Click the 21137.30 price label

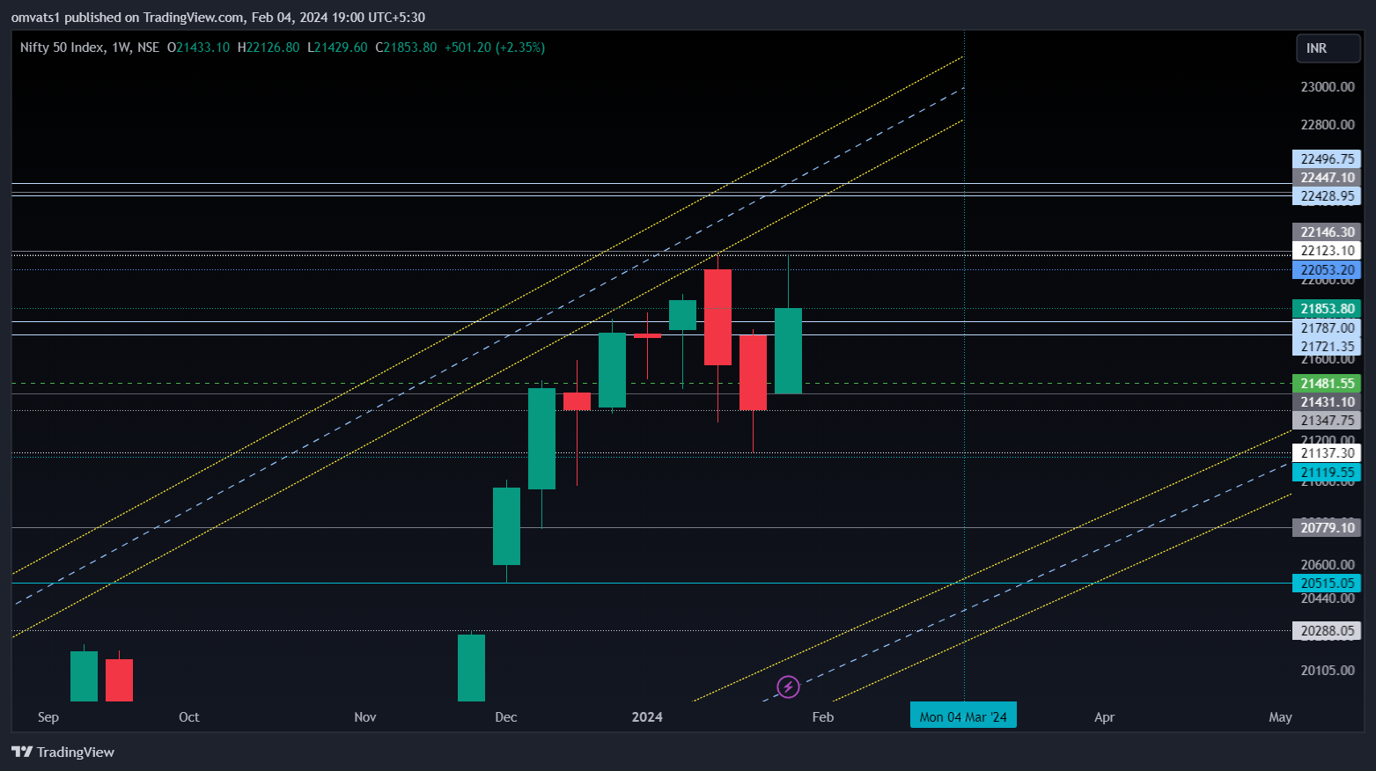[1327, 453]
